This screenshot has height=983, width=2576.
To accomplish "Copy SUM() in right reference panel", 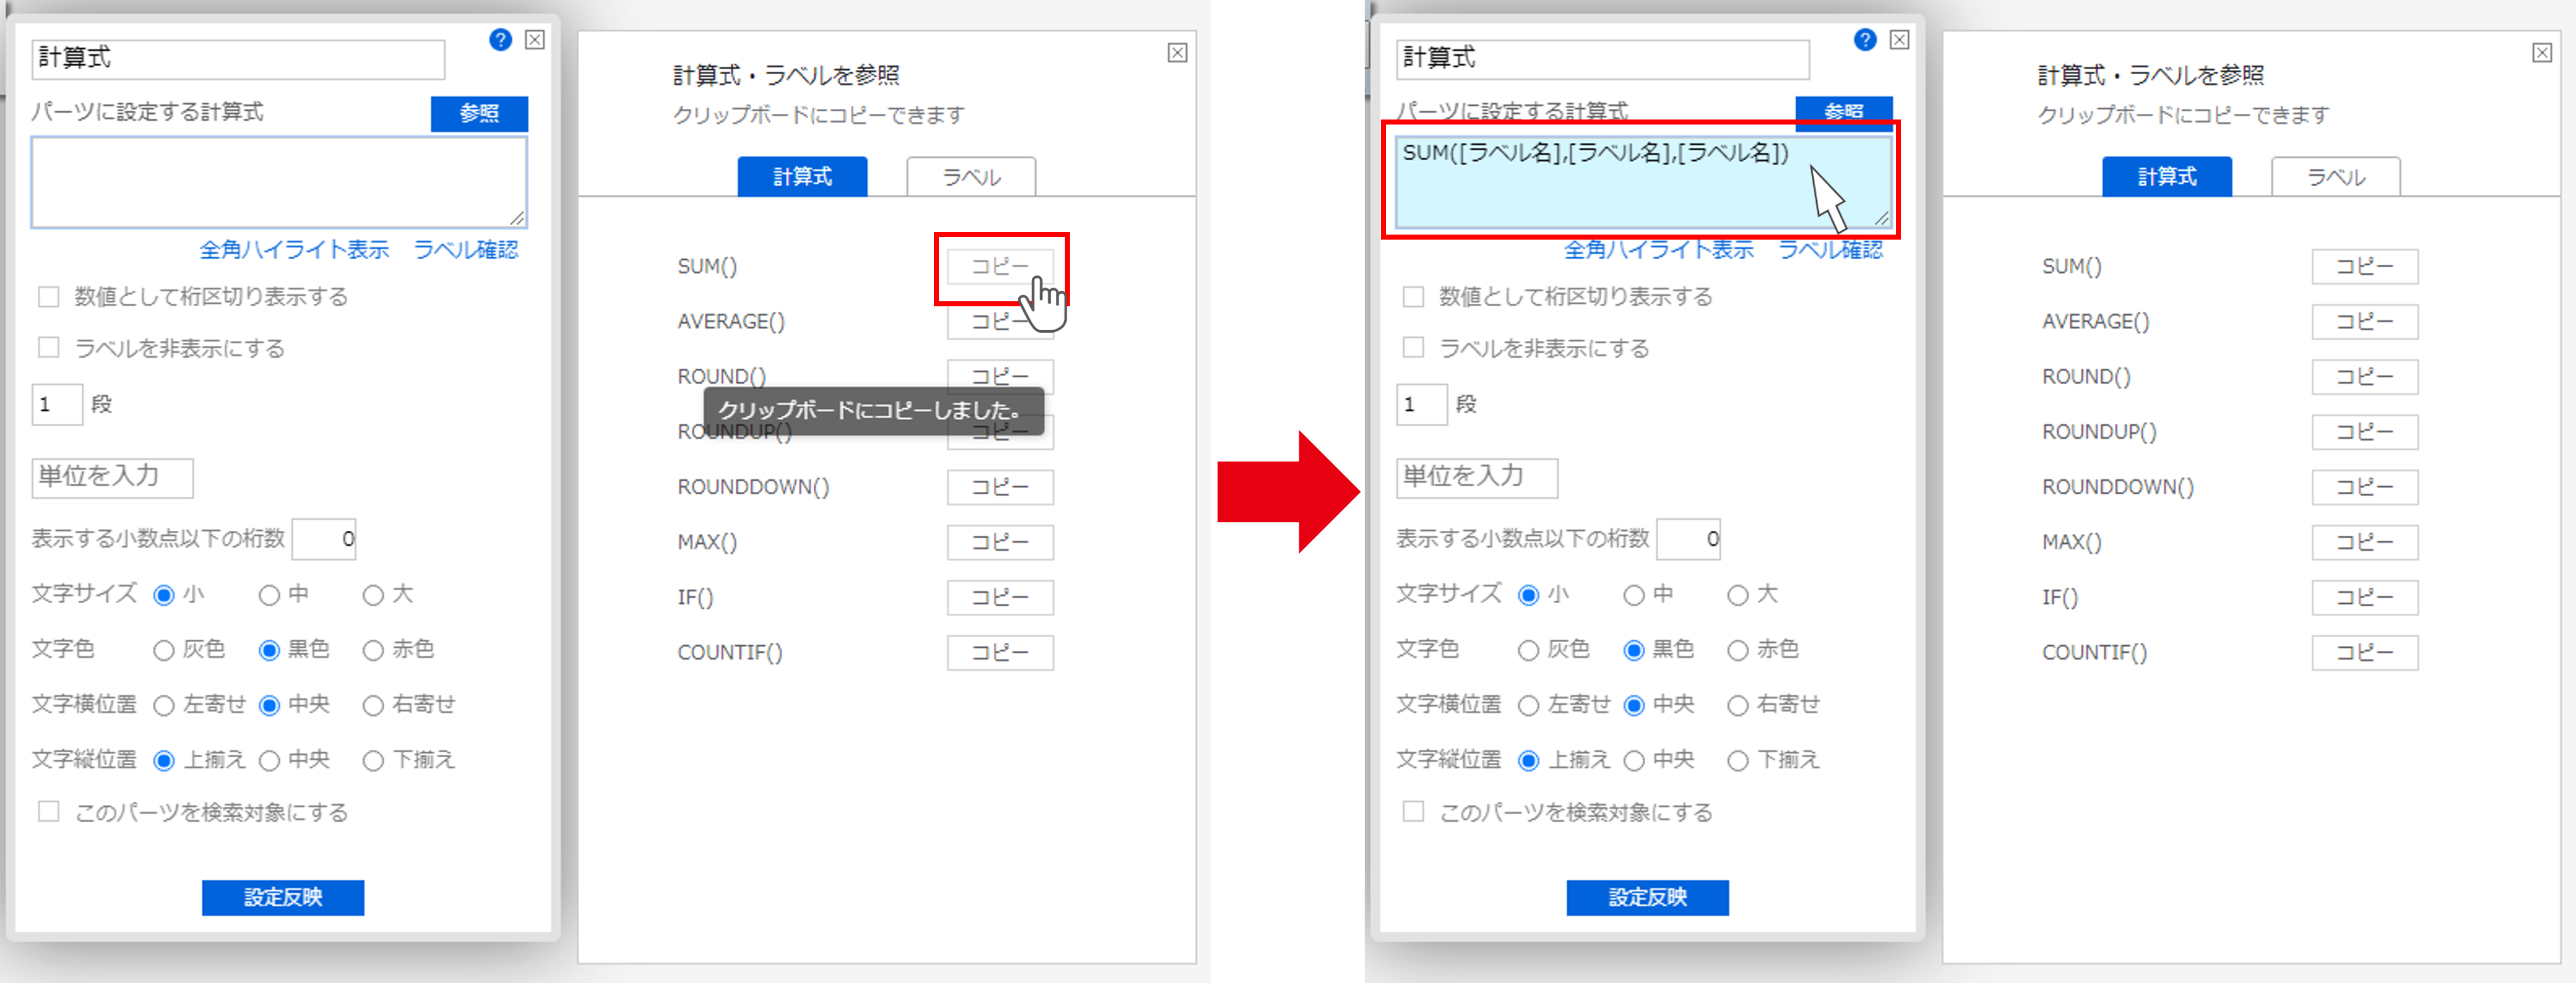I will click(2365, 267).
